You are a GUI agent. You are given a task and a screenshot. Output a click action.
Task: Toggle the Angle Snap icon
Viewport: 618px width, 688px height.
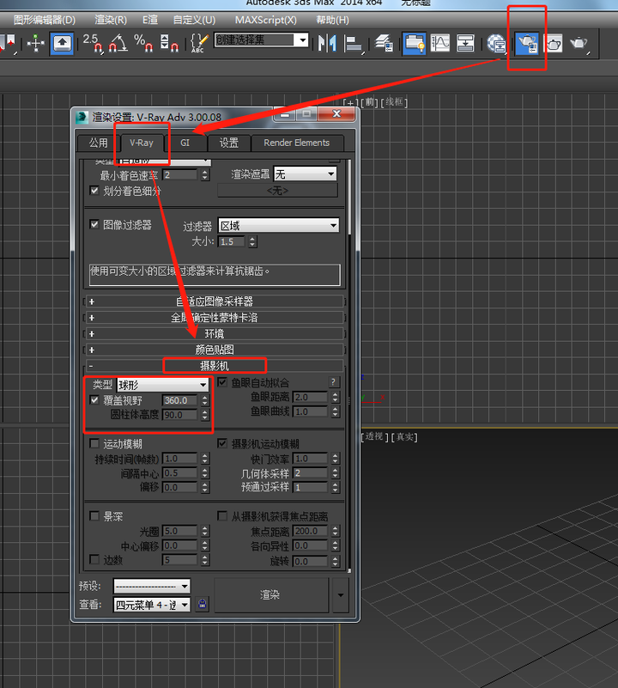[117, 41]
